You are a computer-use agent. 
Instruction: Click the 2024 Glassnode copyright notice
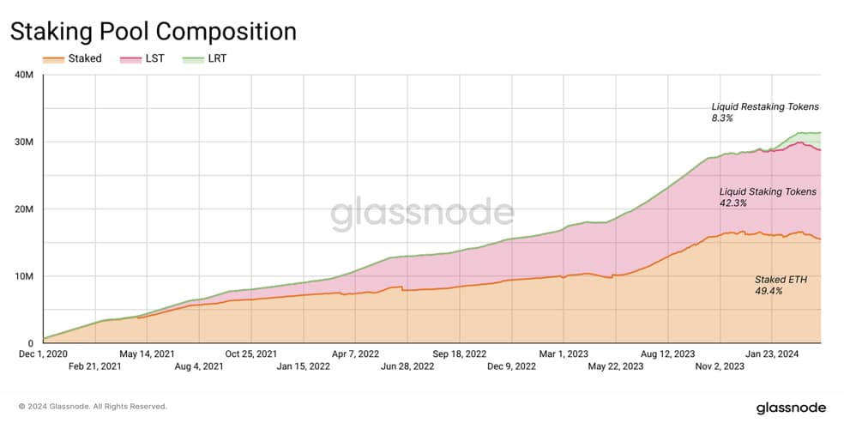click(93, 407)
